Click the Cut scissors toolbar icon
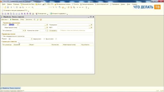Image resolution: width=164 pixels, height=92 pixels. click(11, 7)
